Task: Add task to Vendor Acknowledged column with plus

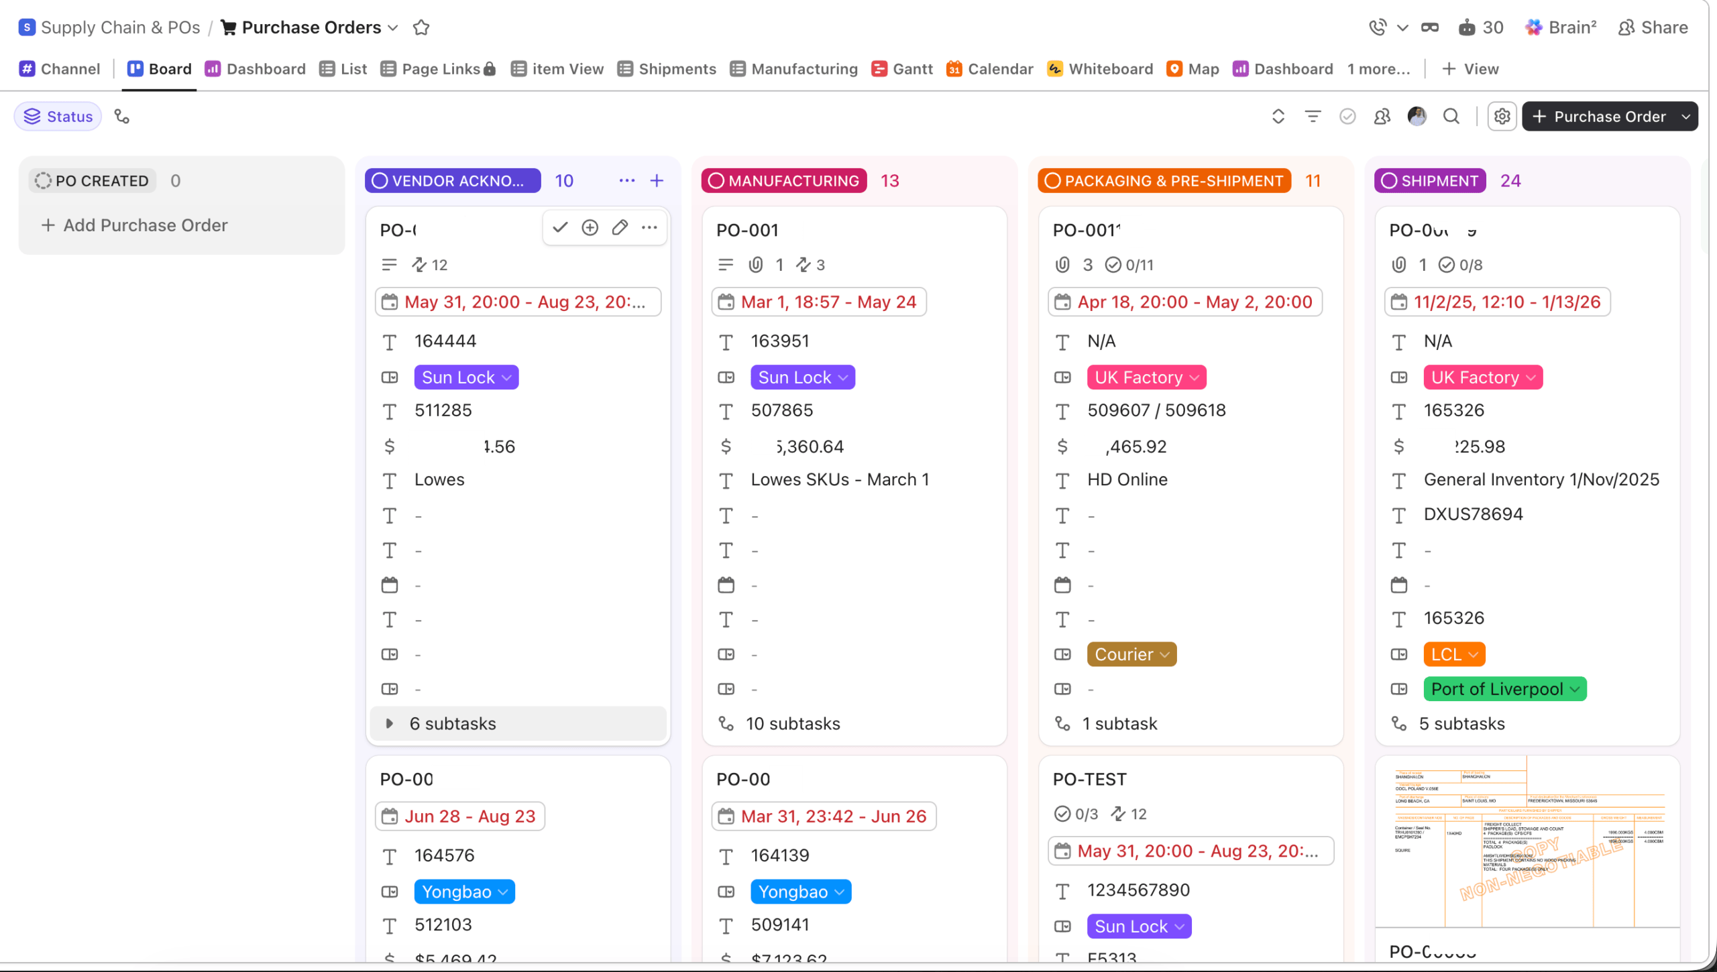Action: click(x=657, y=181)
